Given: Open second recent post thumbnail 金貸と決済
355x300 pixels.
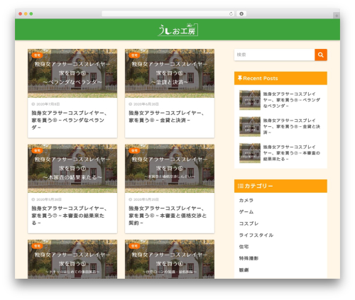Looking at the screenshot, I should click(x=250, y=126).
